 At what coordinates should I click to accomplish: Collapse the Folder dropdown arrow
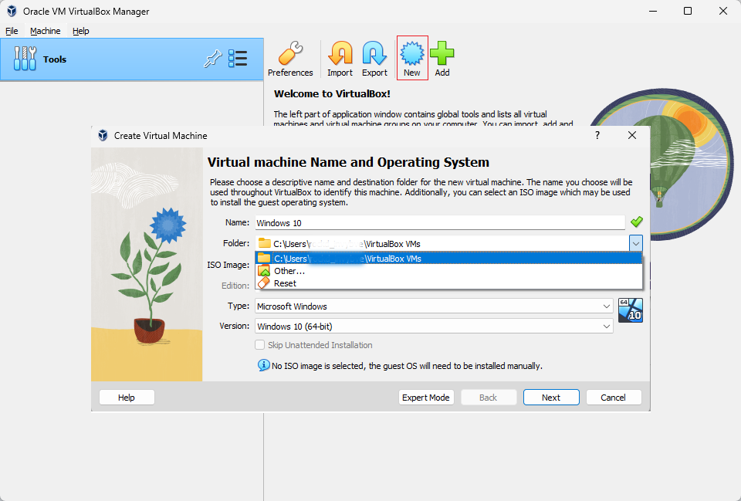click(x=635, y=243)
